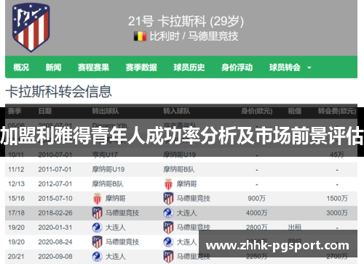
Task: Click the 大连人 logo in the 2020-08-24 row
Action: 168,242
